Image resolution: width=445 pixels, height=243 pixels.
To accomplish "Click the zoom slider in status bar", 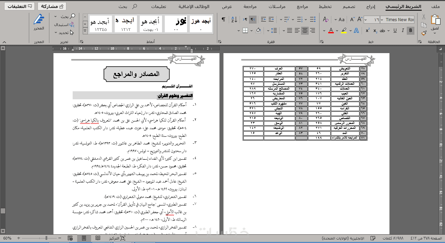I will [x=39, y=238].
